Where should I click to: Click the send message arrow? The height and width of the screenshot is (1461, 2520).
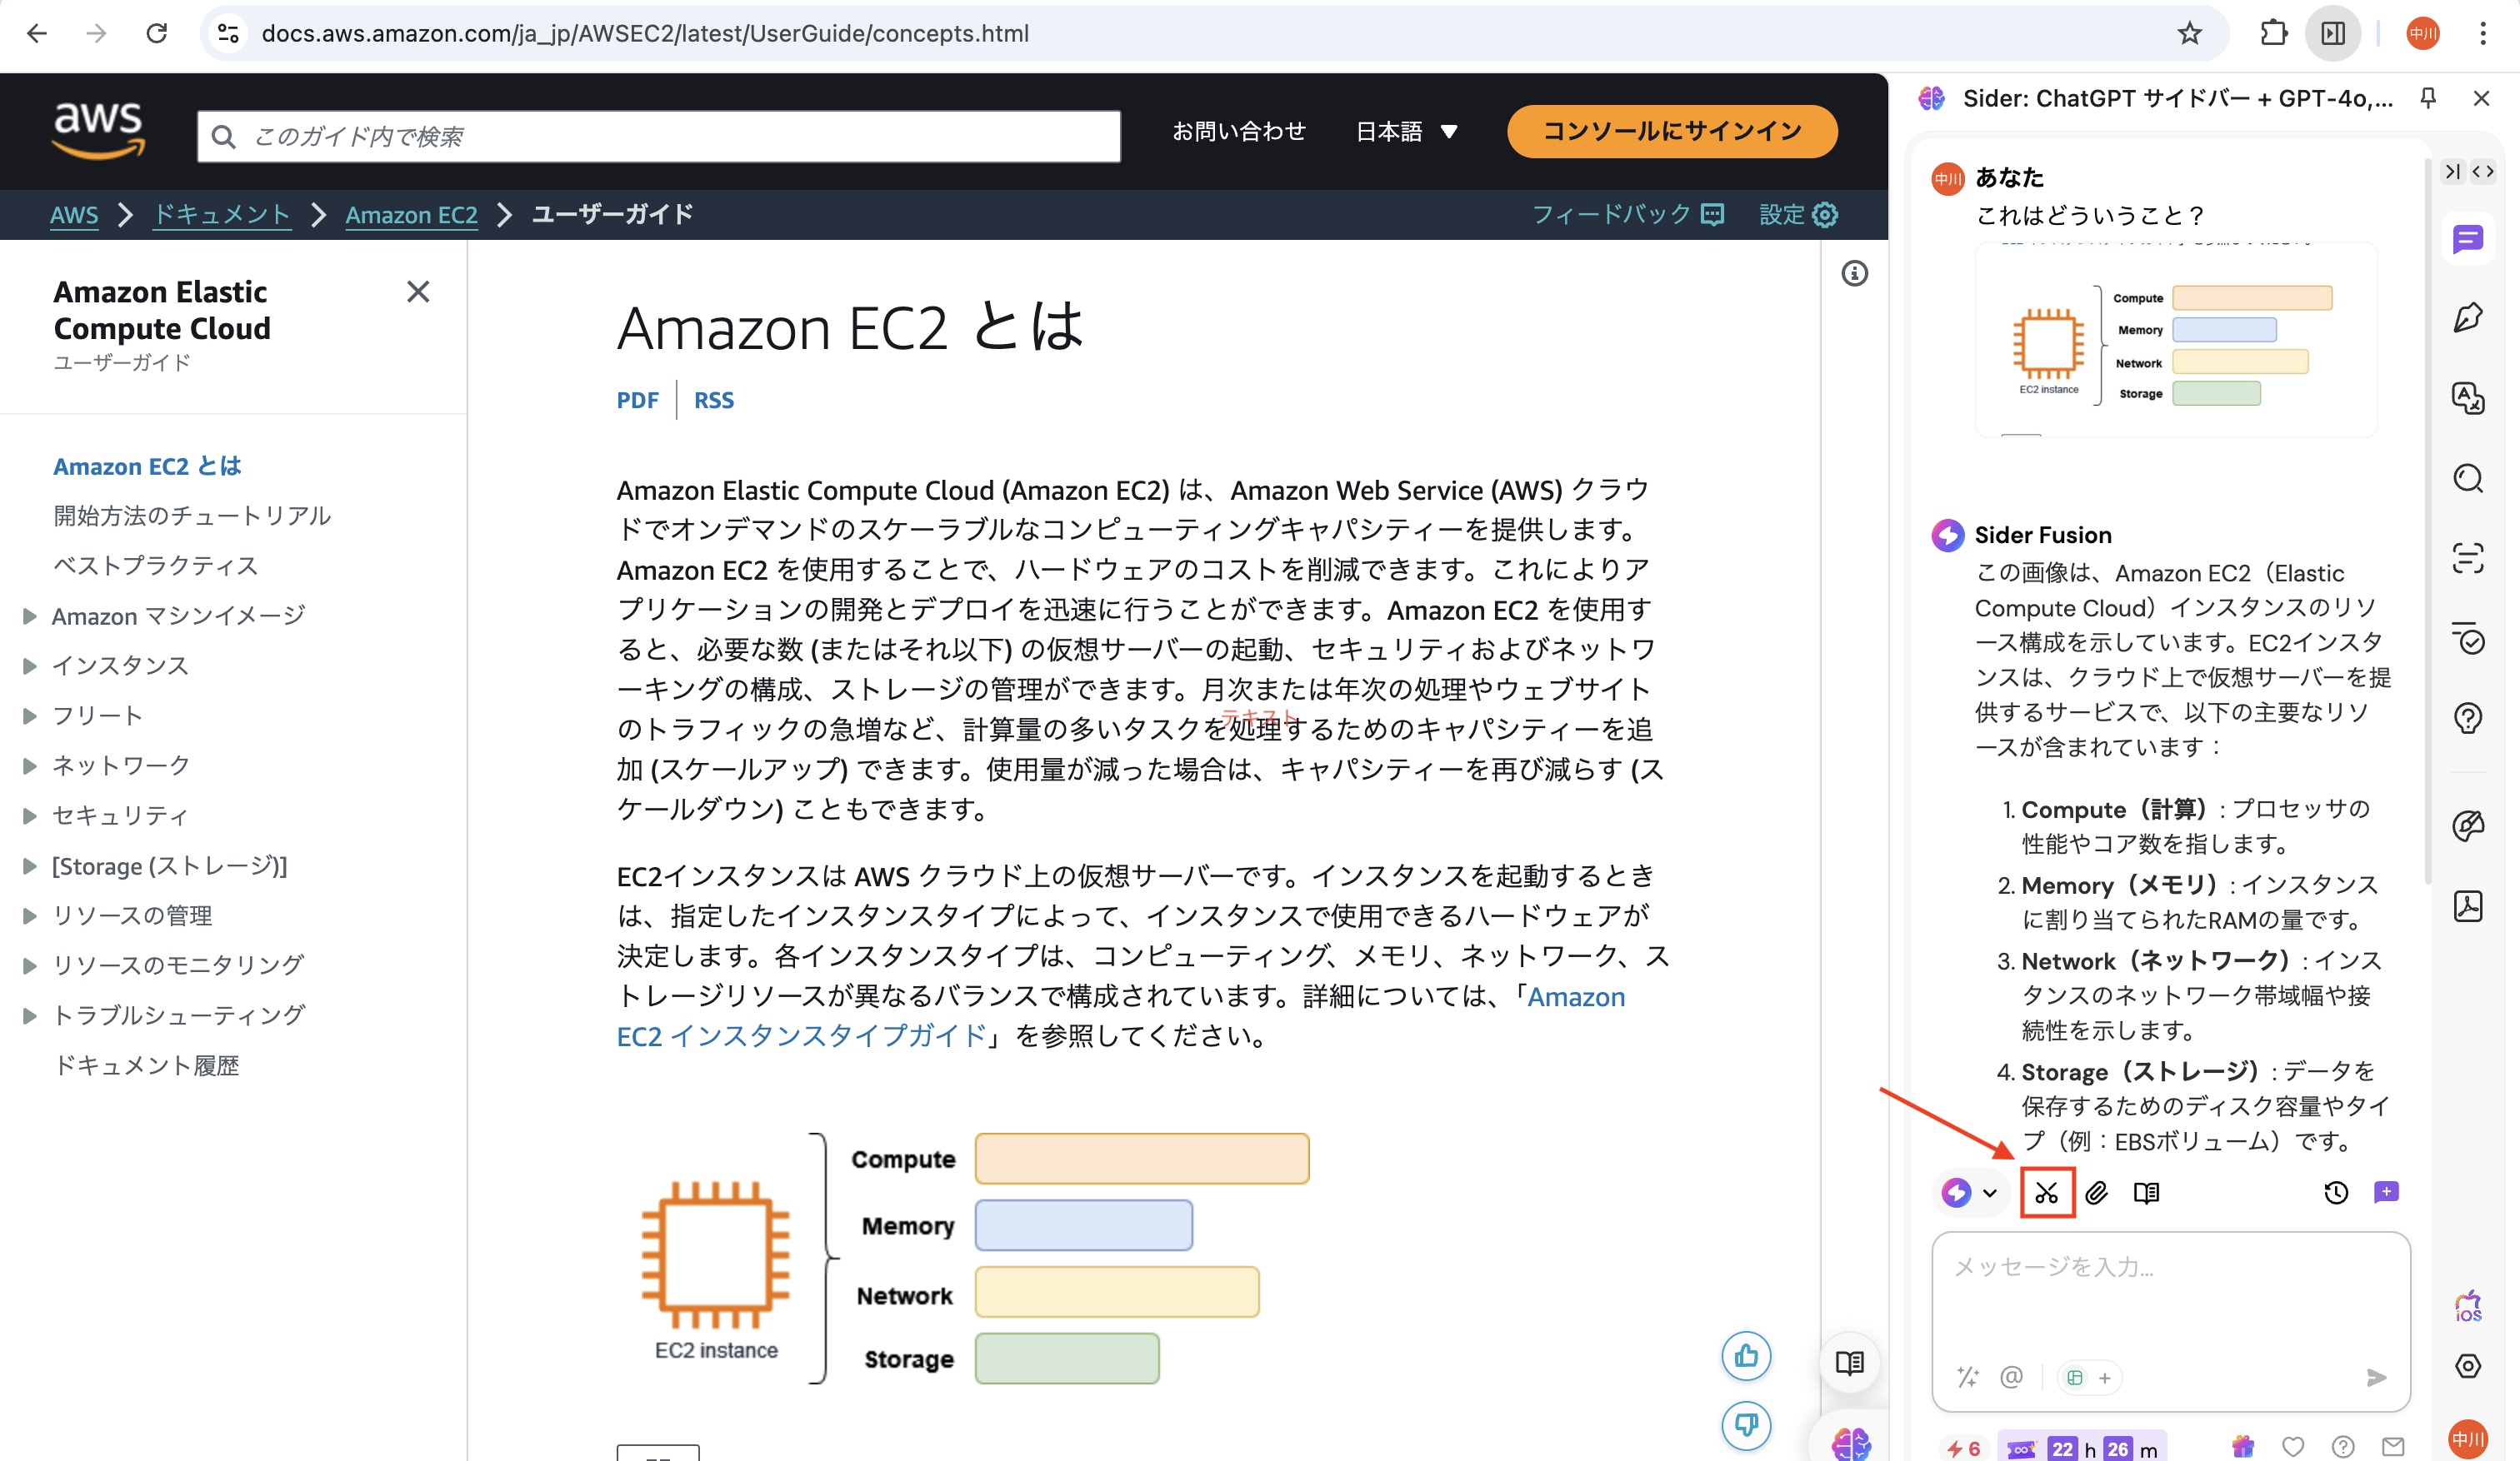click(x=2377, y=1378)
